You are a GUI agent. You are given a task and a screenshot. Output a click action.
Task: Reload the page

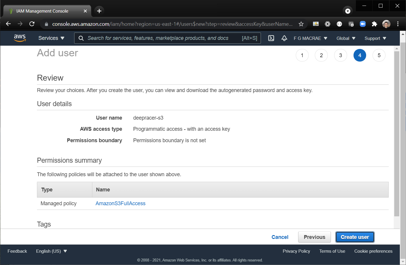pos(32,24)
